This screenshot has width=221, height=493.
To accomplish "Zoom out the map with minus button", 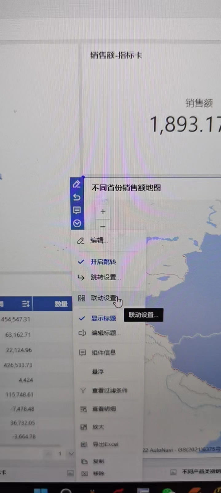I will click(103, 226).
